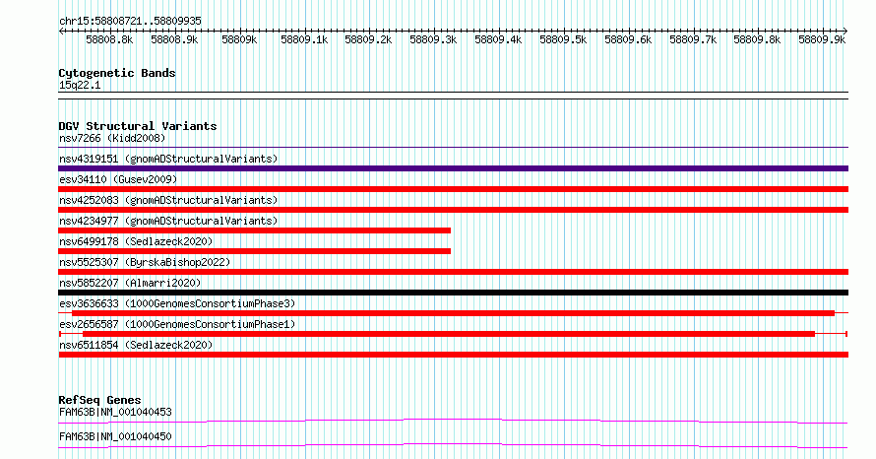Select variant nsv4234977 gnomAD label
876x459 pixels.
(x=168, y=221)
